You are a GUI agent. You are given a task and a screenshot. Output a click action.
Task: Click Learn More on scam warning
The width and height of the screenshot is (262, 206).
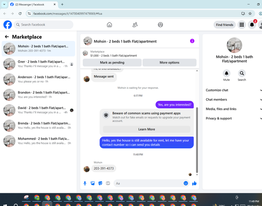147,129
